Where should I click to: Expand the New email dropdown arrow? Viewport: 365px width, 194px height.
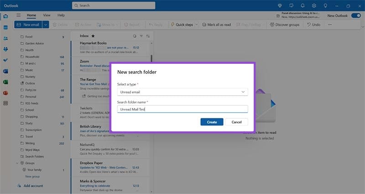[x=46, y=25]
